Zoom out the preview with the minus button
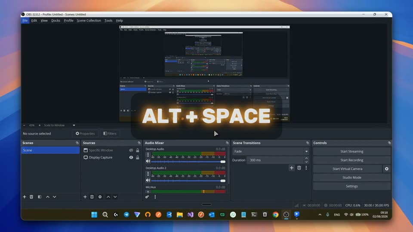 click(x=24, y=125)
